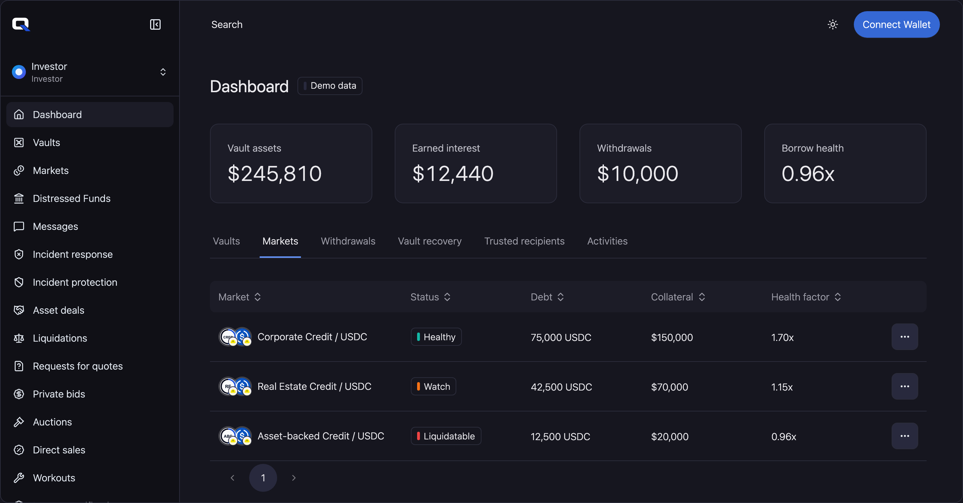Go to the next page arrow

pos(294,478)
